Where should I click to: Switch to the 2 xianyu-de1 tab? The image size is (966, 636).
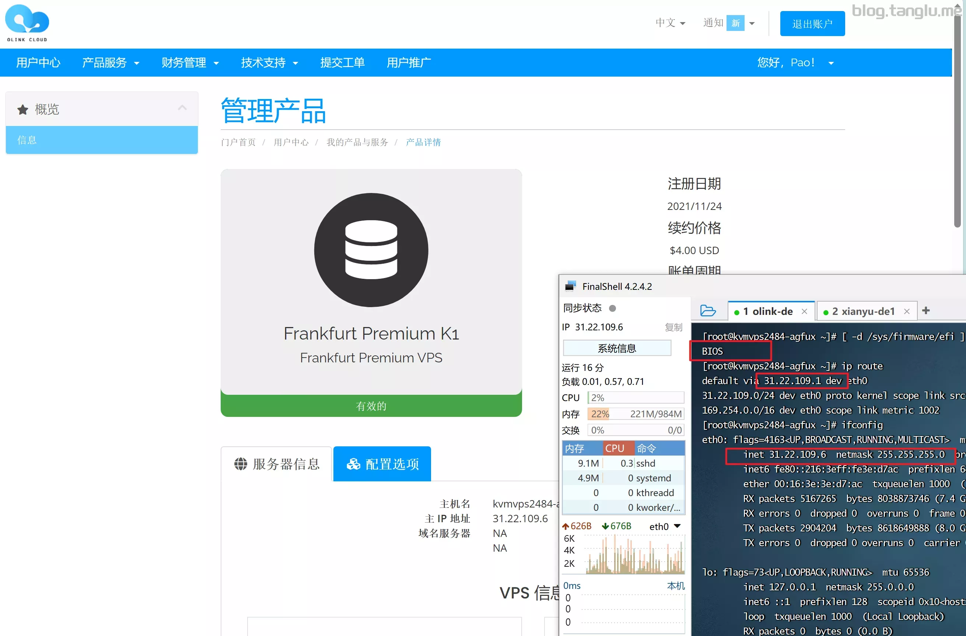tap(862, 312)
